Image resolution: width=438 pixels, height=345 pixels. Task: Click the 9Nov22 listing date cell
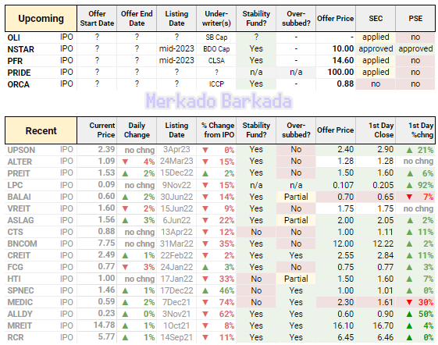point(176,185)
